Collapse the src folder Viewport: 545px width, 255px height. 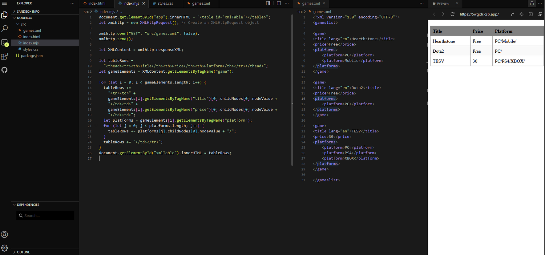[x=45, y=24]
